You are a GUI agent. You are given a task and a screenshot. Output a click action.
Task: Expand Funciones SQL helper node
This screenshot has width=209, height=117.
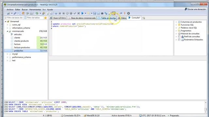coord(176,25)
